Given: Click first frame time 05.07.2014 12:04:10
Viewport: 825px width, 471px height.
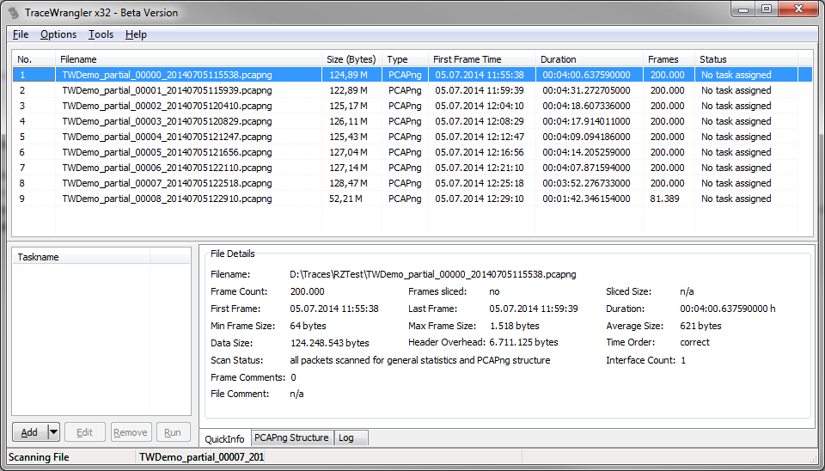Looking at the screenshot, I should tap(480, 106).
